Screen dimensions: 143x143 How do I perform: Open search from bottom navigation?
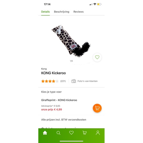[x=58, y=133]
